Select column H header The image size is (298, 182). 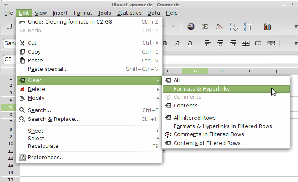pyautogui.click(x=222, y=71)
